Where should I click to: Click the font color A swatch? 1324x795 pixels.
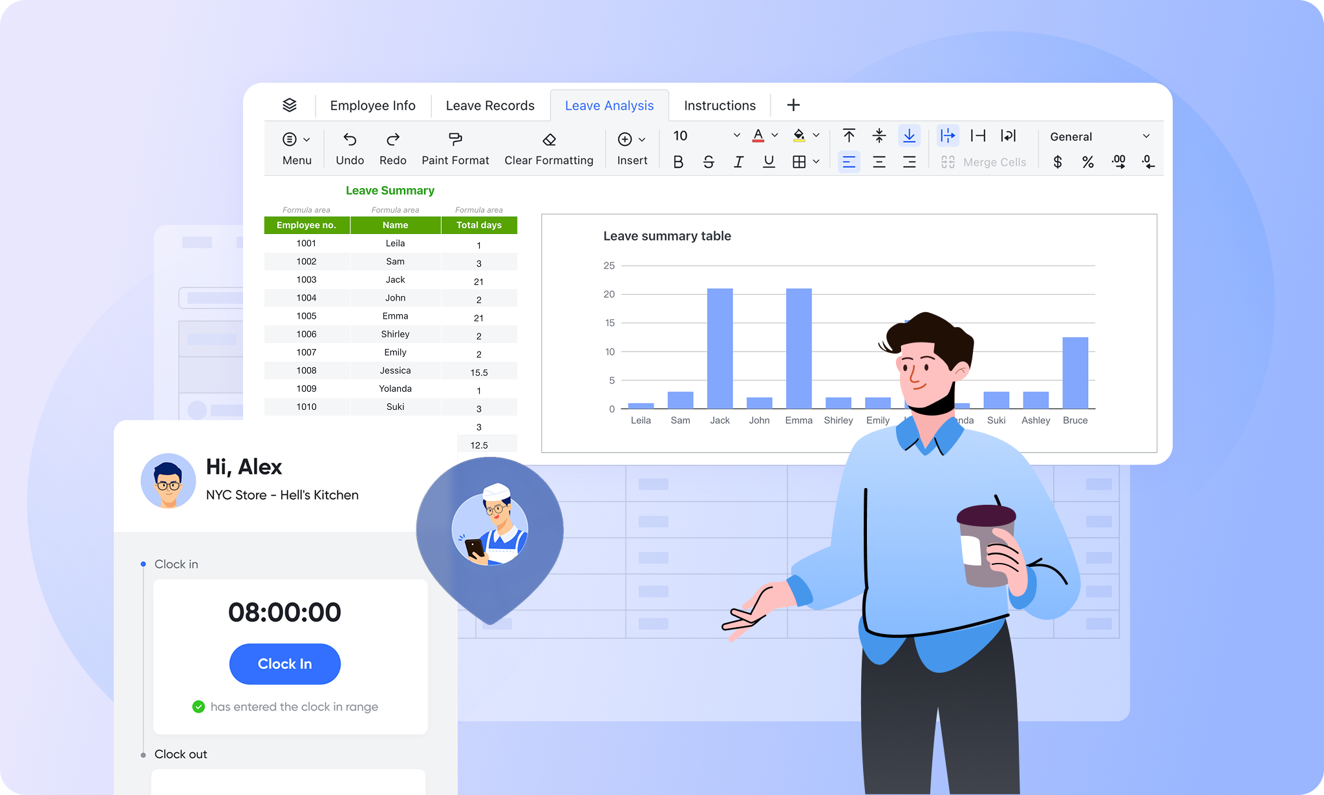758,136
